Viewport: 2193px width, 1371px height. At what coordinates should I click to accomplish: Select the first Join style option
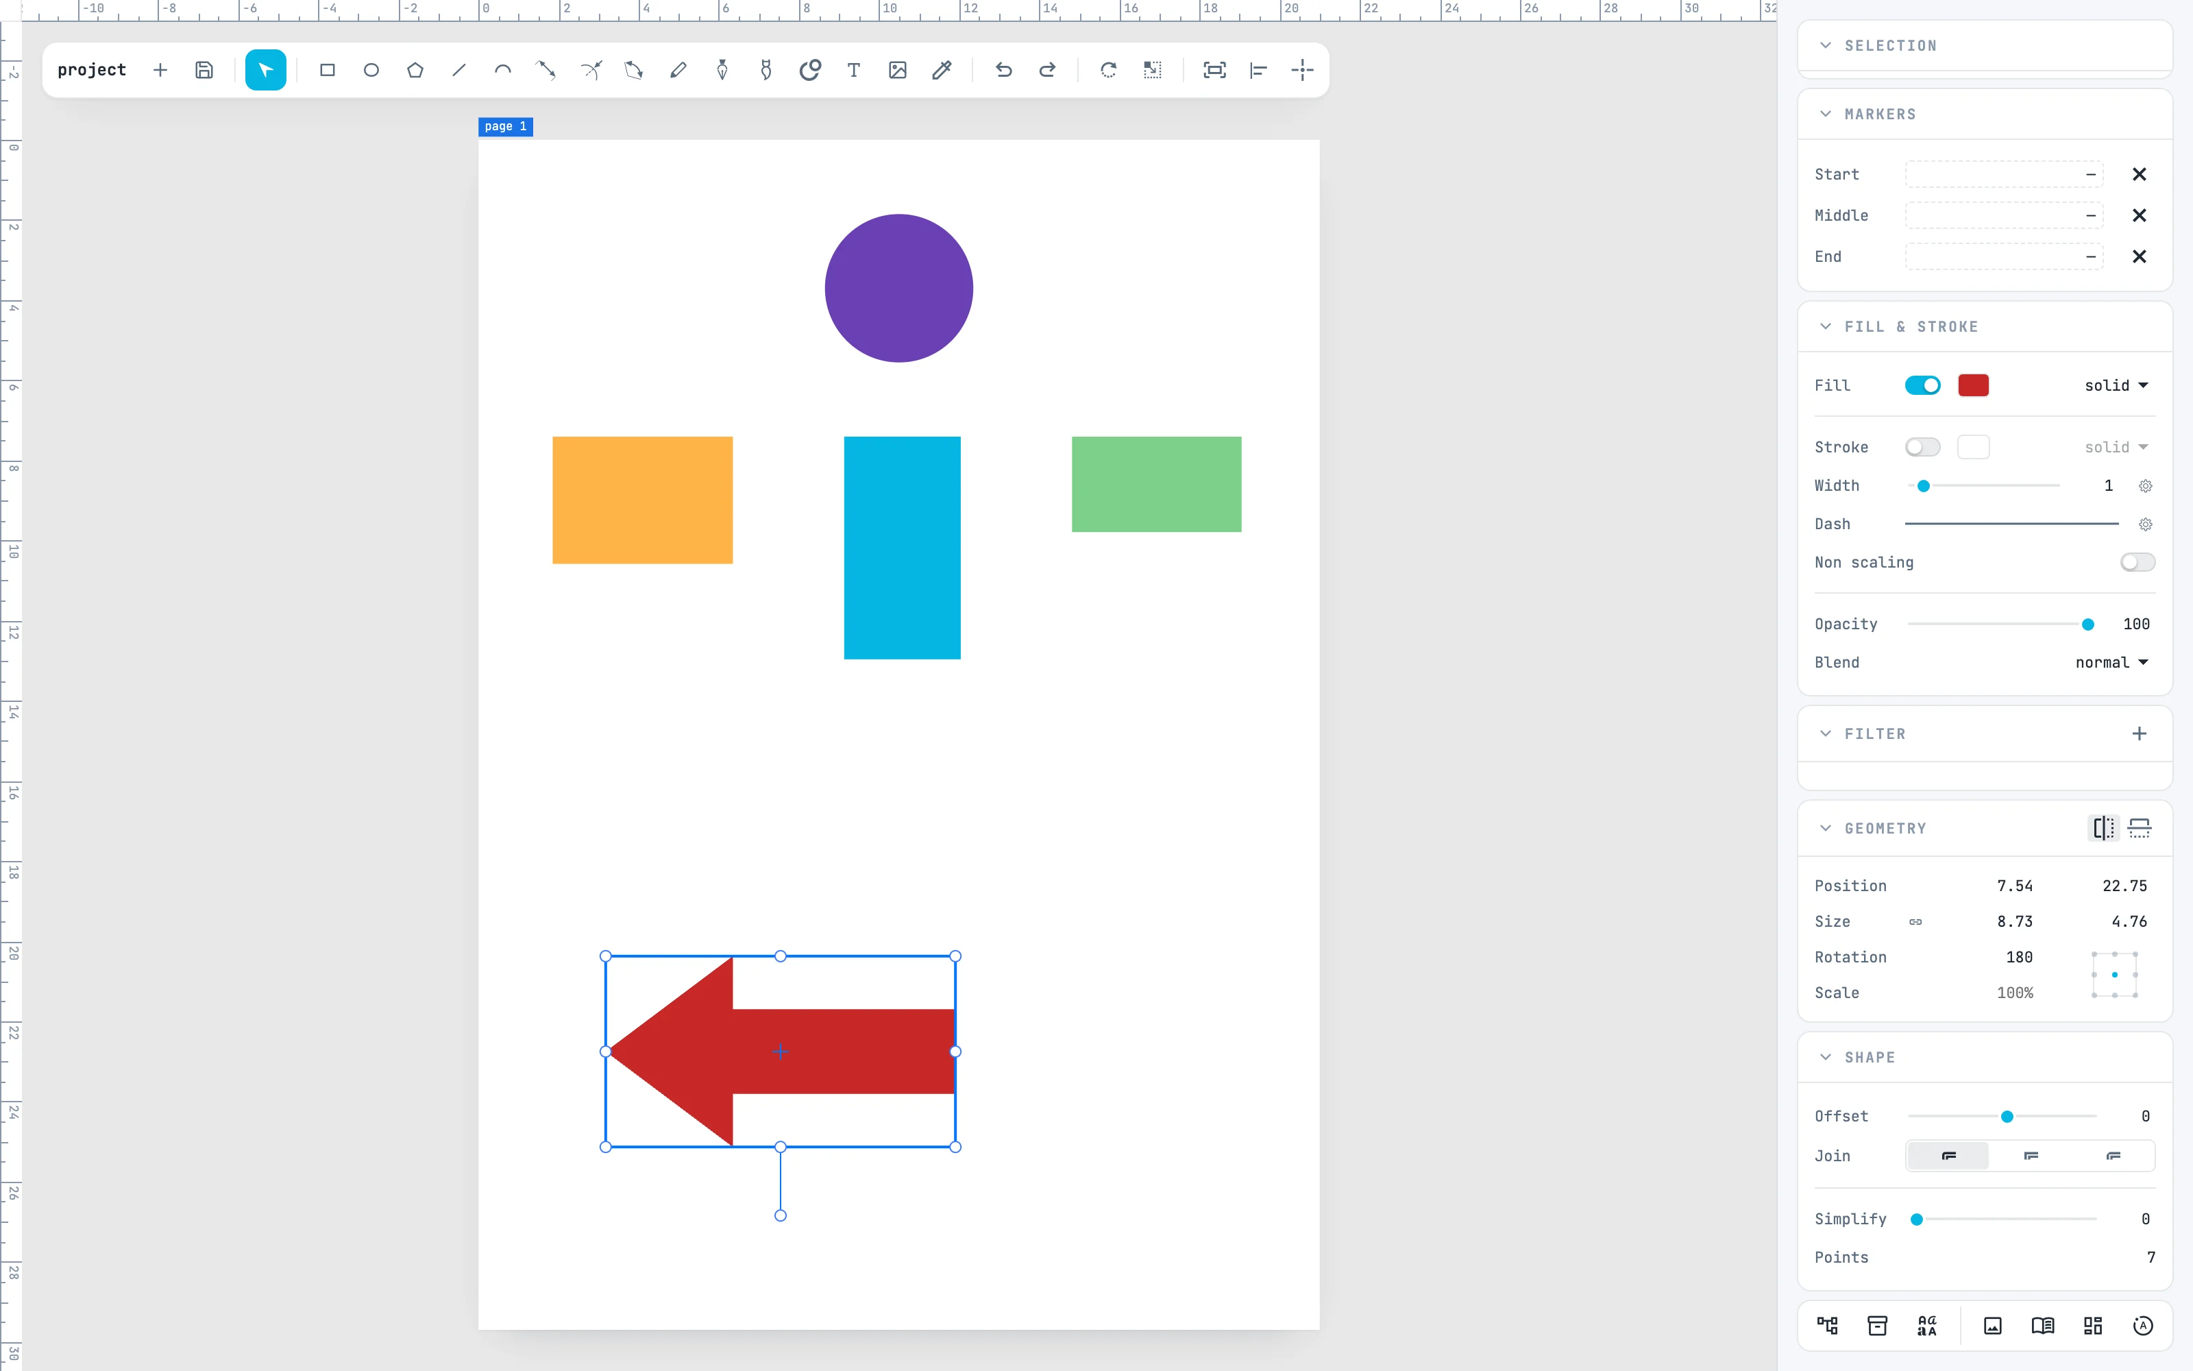[x=1948, y=1156]
